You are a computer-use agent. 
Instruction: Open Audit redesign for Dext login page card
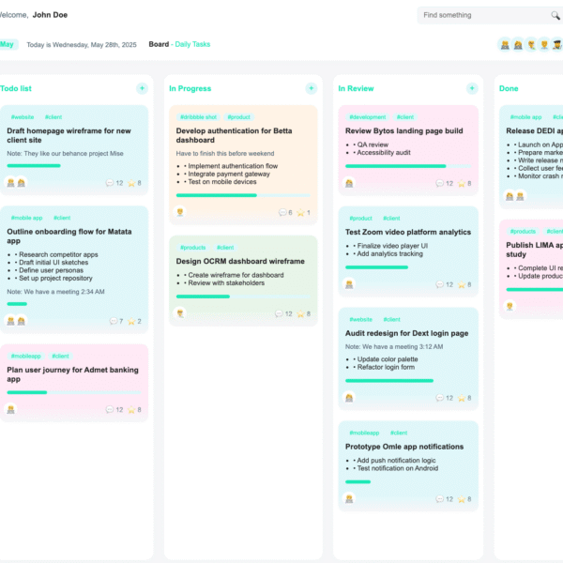(x=407, y=333)
